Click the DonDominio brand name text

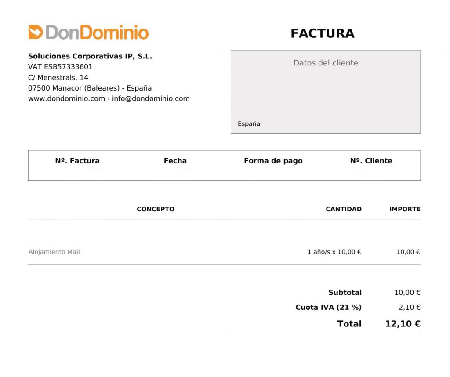click(x=97, y=33)
